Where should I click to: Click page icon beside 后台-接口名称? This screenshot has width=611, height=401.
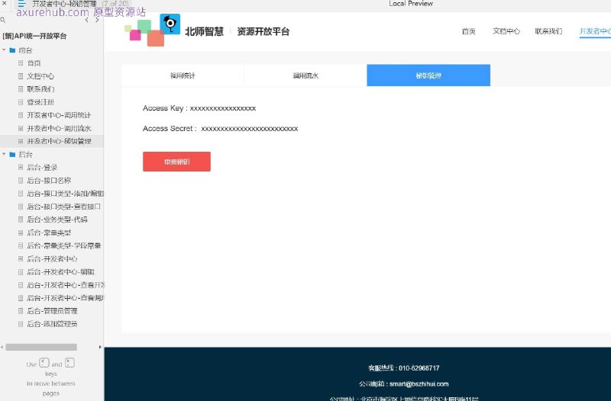[x=21, y=181]
